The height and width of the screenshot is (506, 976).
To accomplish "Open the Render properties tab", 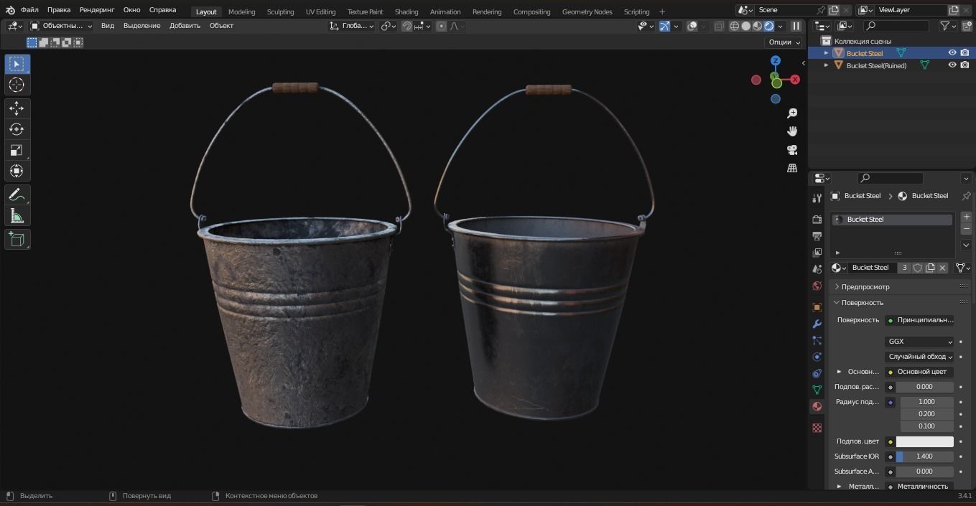I will 817,219.
